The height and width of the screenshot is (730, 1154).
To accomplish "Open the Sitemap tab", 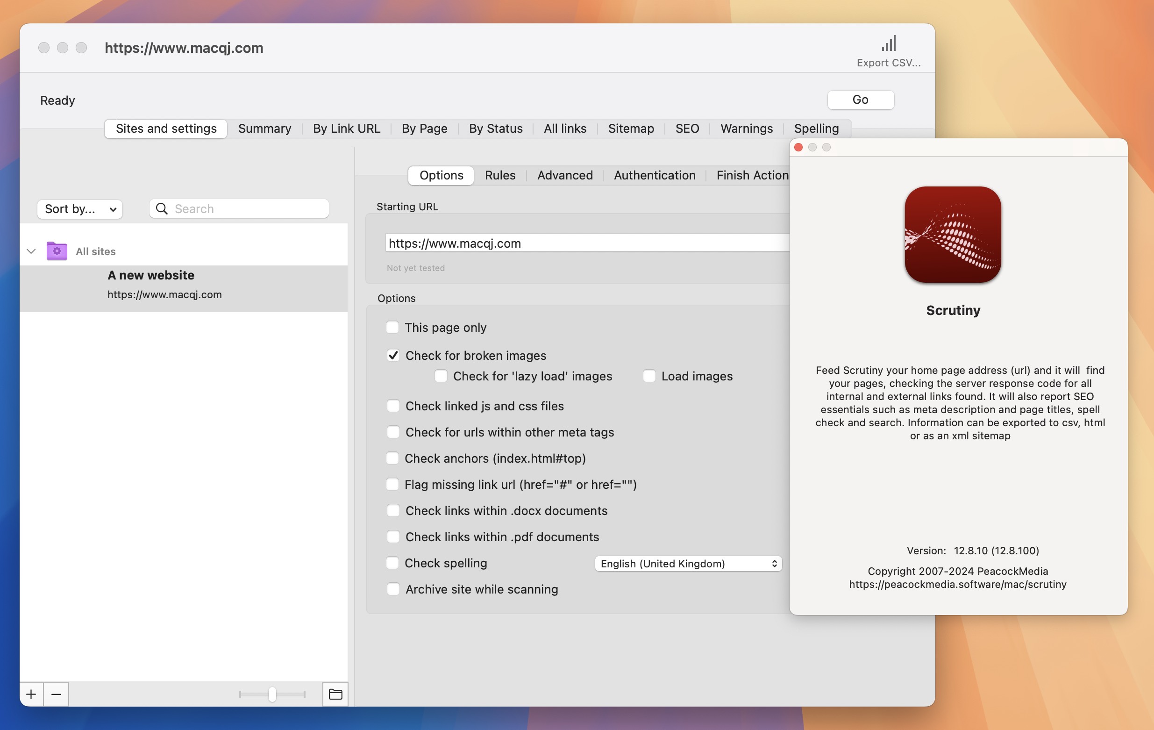I will 631,129.
